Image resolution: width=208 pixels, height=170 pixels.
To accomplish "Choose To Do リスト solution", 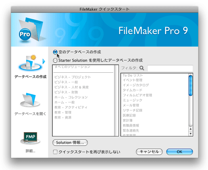I will pyautogui.click(x=133, y=75).
